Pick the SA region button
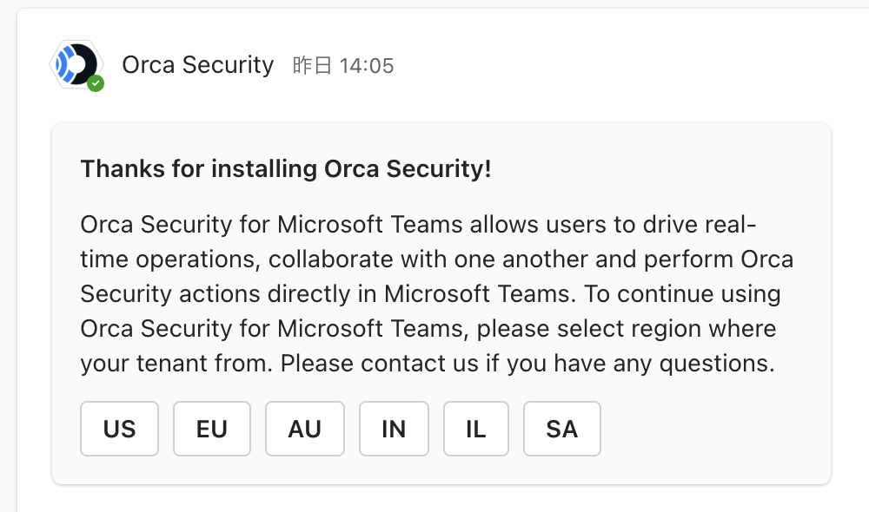869x512 pixels. pos(562,429)
